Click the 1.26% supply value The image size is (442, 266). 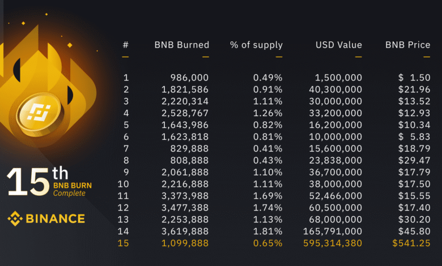268,113
